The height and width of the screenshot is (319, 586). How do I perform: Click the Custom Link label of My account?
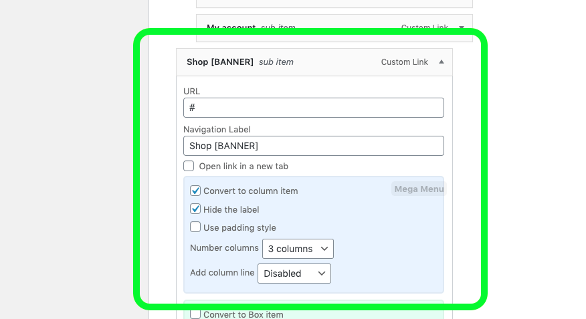tap(425, 27)
